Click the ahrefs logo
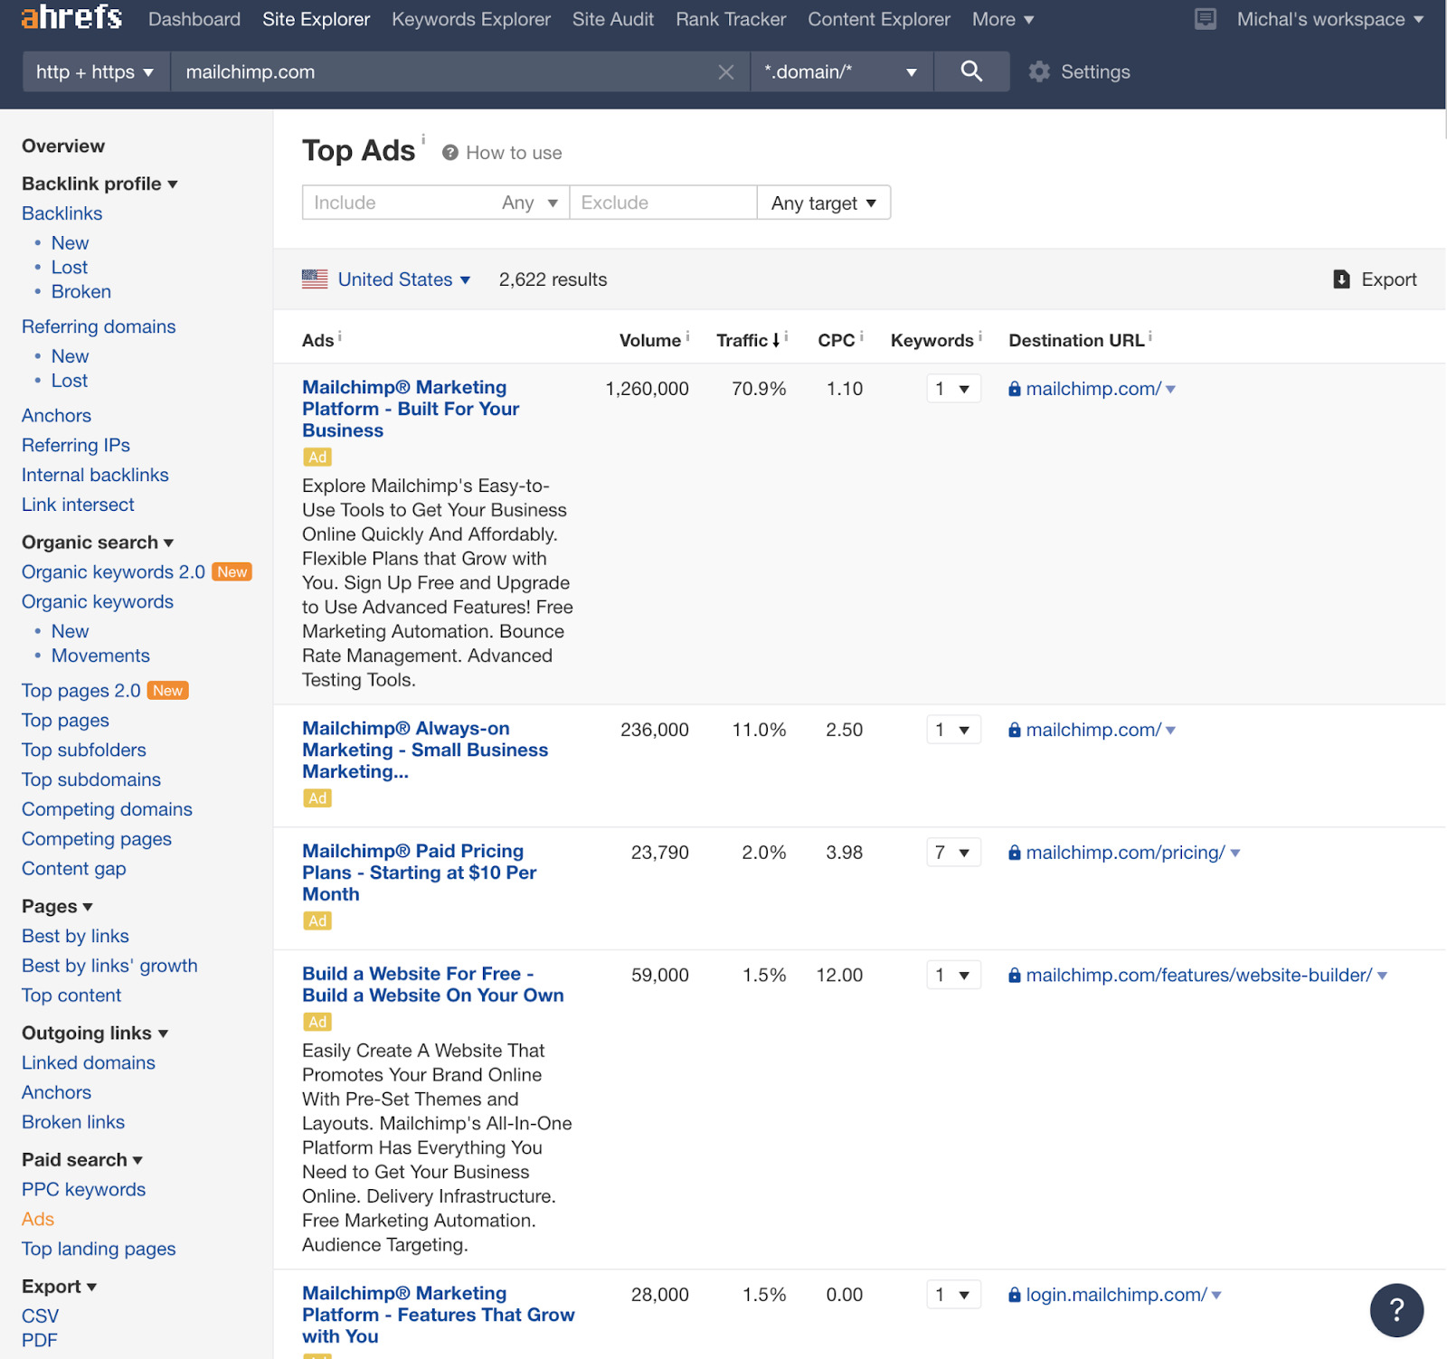 pos(71,17)
